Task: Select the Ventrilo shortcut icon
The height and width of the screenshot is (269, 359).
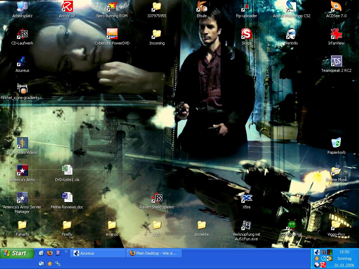Action: pyautogui.click(x=291, y=34)
